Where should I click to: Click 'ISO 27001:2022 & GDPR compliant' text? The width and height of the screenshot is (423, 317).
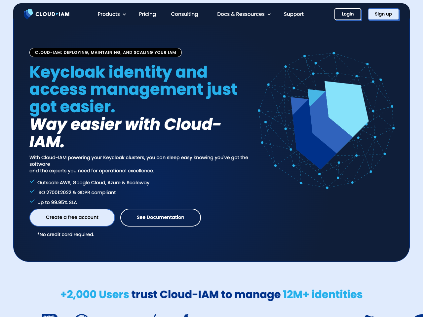(76, 193)
